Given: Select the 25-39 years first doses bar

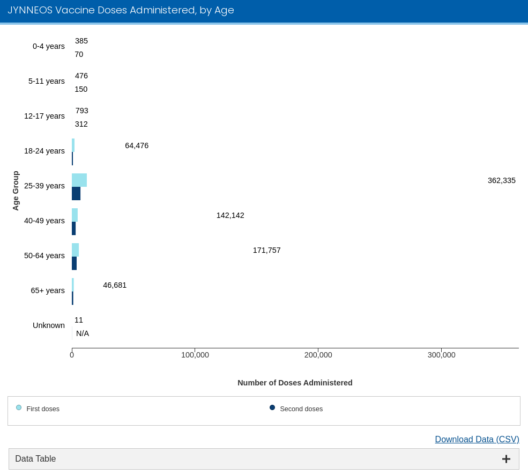Looking at the screenshot, I should click(x=79, y=180).
